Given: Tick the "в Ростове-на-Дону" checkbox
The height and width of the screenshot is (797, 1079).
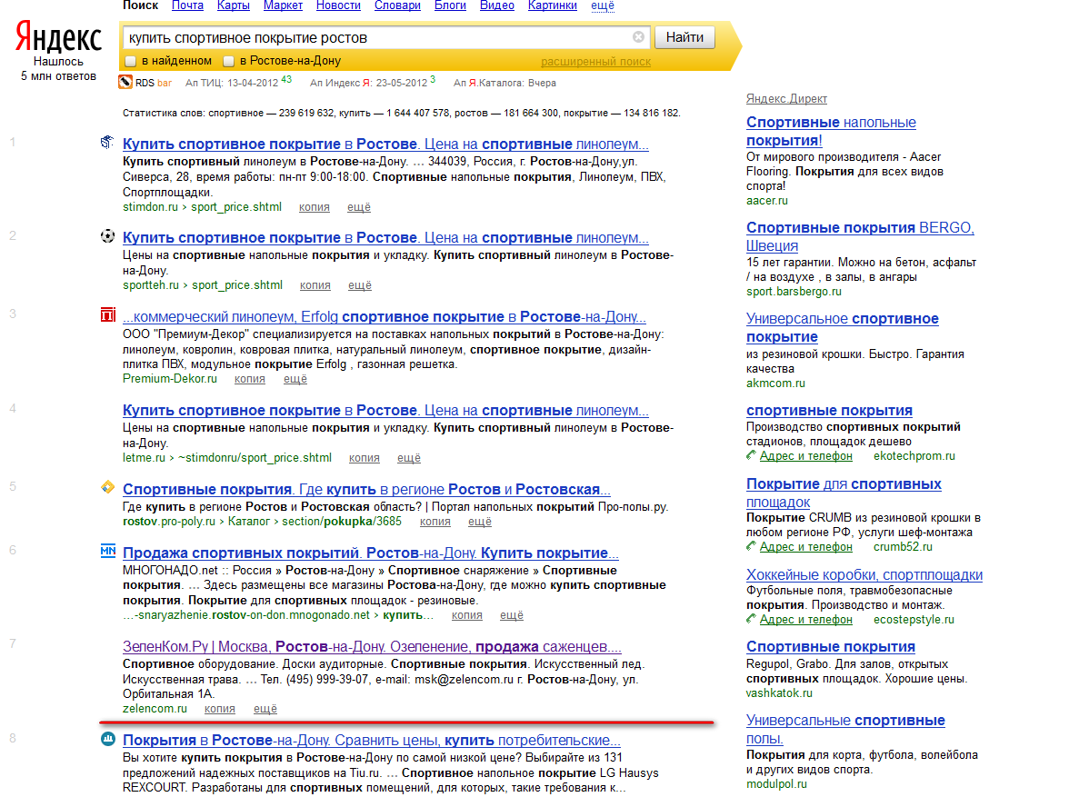Looking at the screenshot, I should 229,62.
